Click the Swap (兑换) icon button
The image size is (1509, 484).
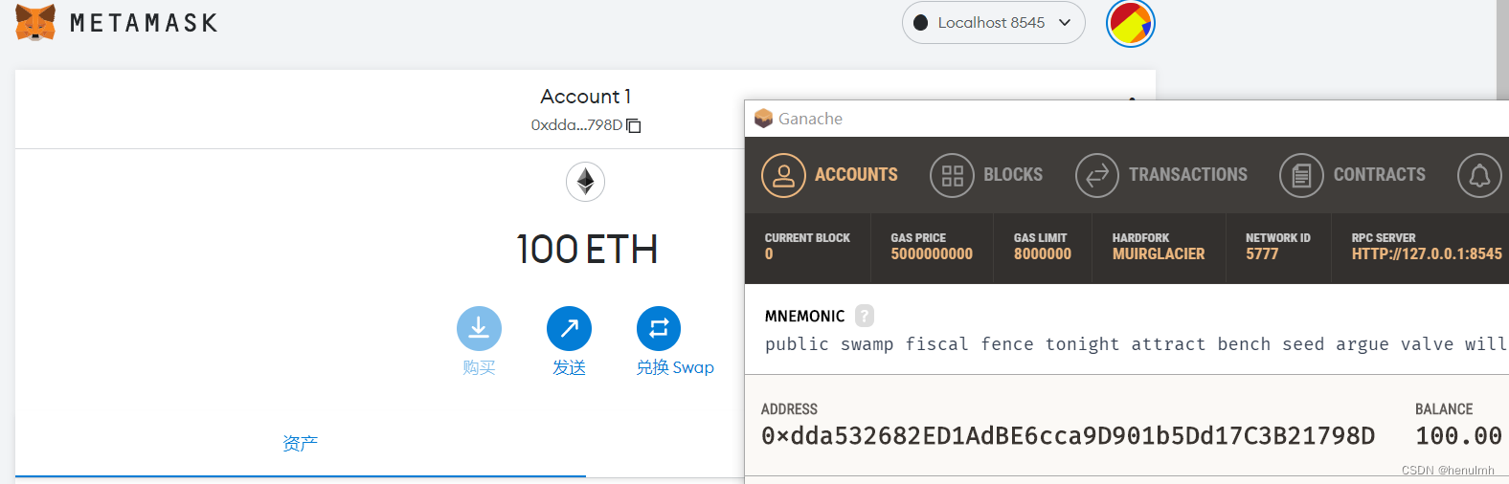659,328
